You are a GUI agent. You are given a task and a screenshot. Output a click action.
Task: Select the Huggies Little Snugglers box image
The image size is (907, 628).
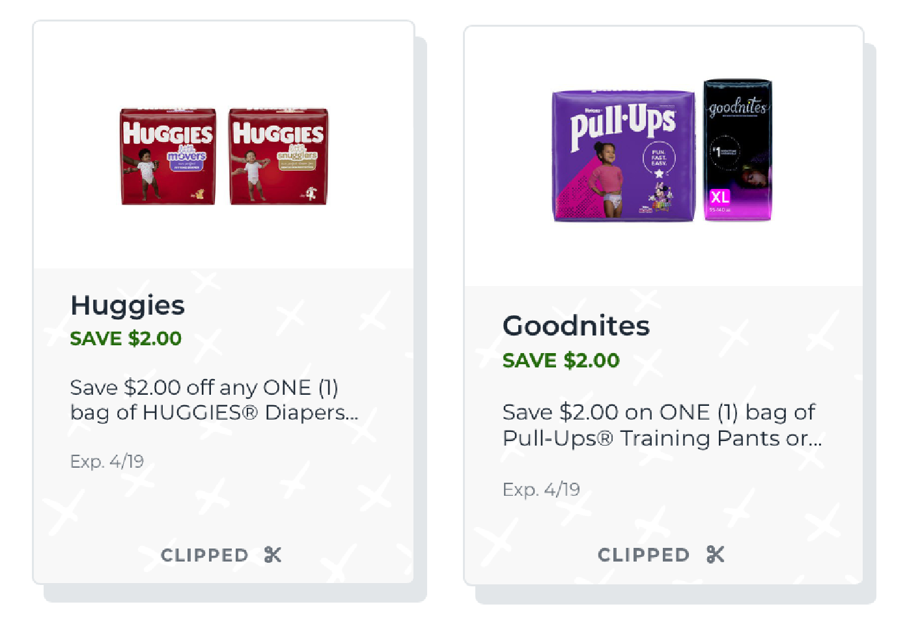(x=278, y=157)
